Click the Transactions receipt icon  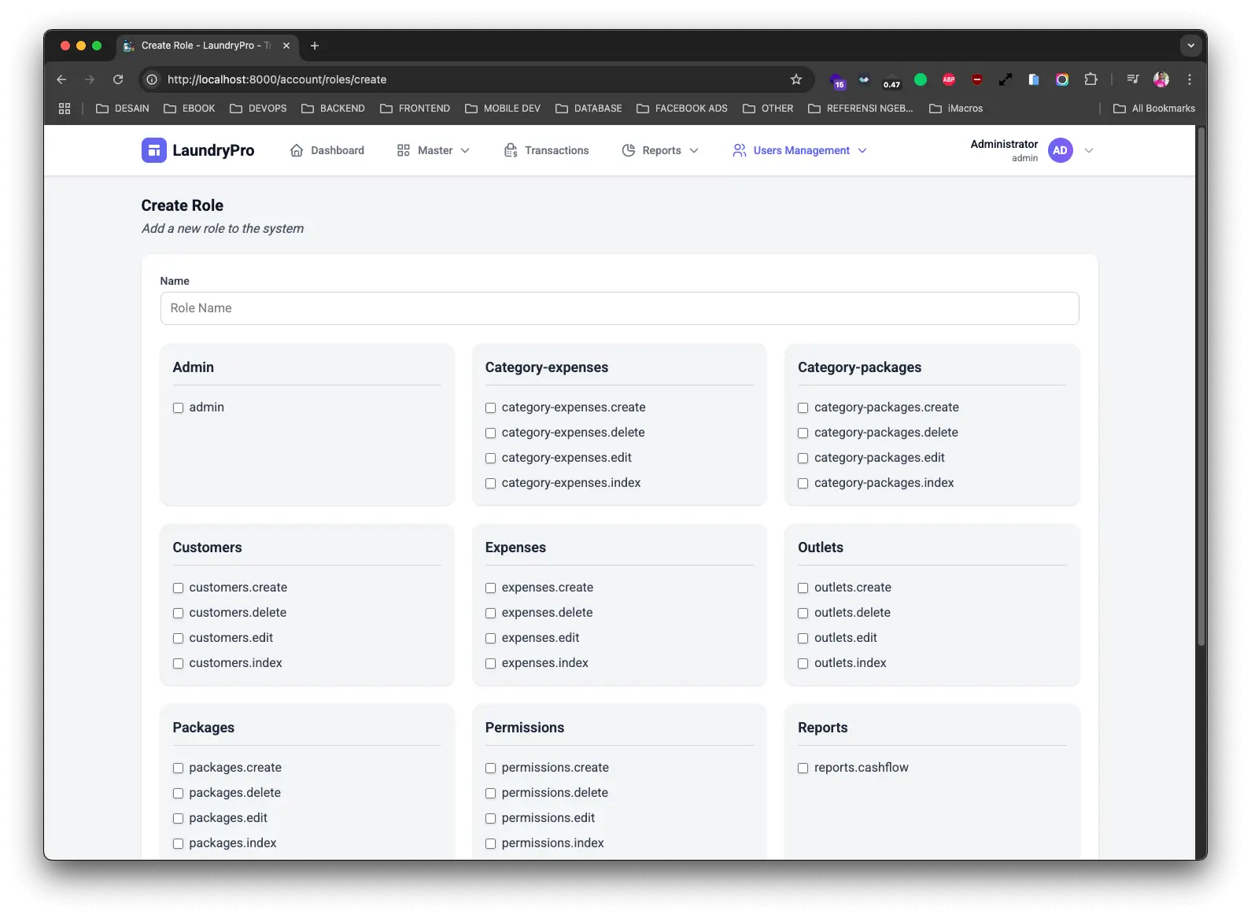coord(511,150)
